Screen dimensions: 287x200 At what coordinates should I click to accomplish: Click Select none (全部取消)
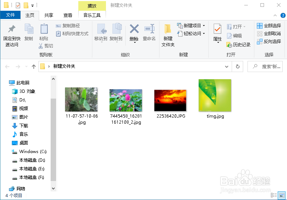click(x=269, y=34)
